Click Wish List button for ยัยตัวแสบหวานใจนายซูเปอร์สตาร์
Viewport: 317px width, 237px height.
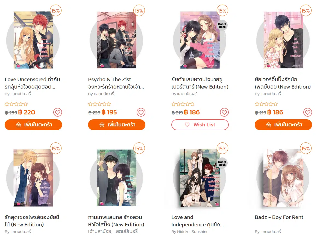click(x=200, y=125)
